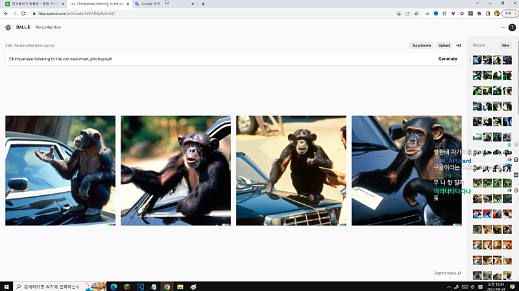Open the tab search chevron dropdown

point(477,3)
